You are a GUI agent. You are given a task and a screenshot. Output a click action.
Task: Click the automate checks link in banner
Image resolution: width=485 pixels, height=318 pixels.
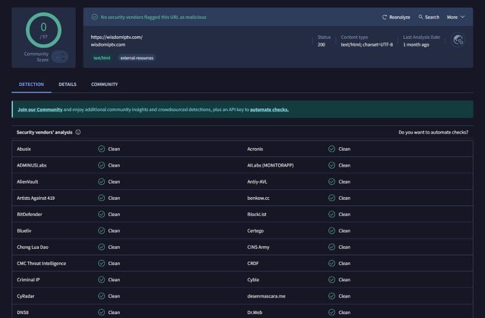[269, 110]
